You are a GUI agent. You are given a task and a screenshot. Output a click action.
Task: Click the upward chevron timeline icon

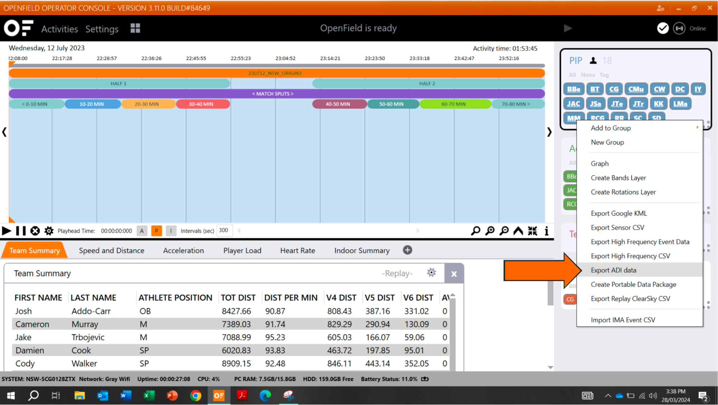point(518,231)
